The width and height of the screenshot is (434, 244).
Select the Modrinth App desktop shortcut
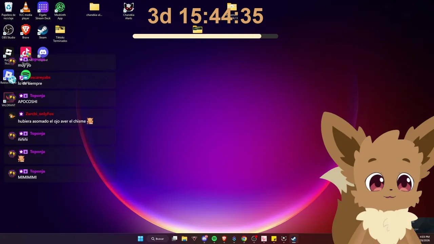click(60, 11)
